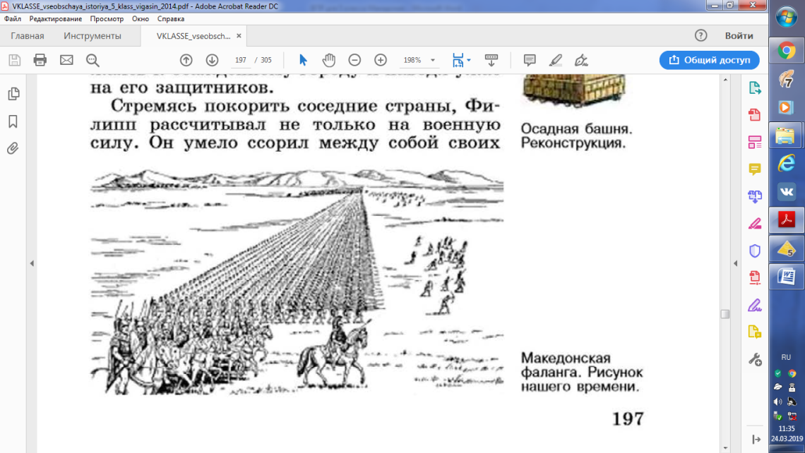Open the Attachments paperclip panel
This screenshot has height=453, width=805.
[x=13, y=149]
